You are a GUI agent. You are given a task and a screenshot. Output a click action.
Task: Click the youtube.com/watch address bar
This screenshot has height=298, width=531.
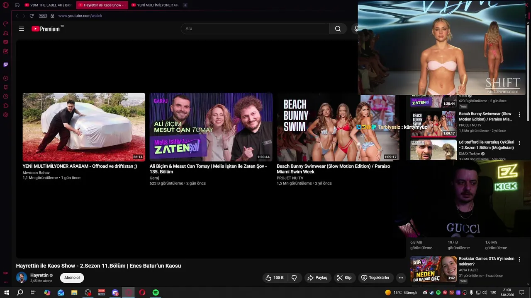80,16
